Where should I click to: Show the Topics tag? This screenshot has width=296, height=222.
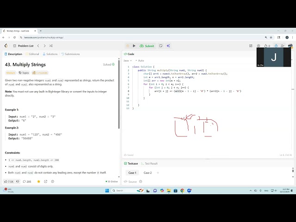pyautogui.click(x=24, y=73)
